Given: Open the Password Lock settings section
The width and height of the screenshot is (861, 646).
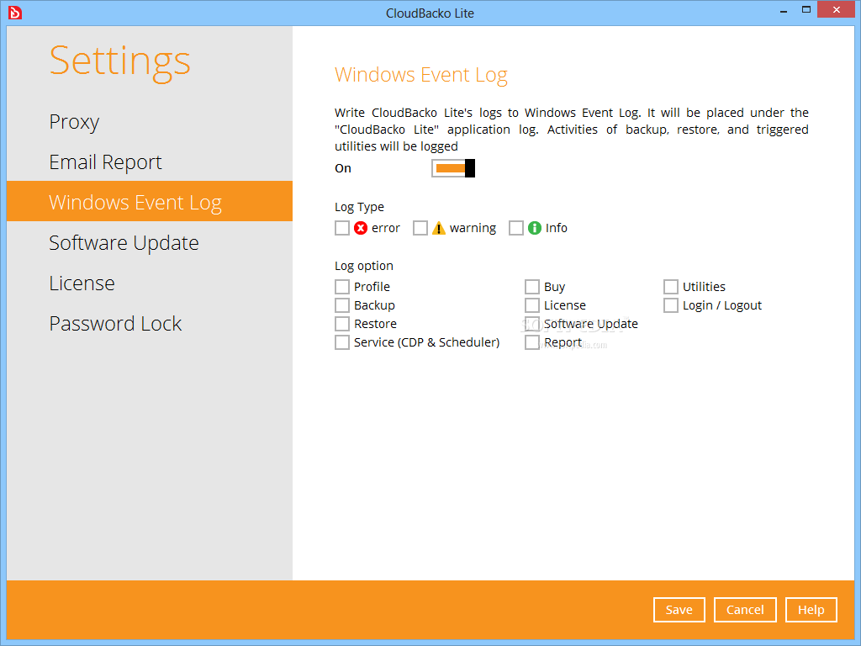Looking at the screenshot, I should coord(150,324).
